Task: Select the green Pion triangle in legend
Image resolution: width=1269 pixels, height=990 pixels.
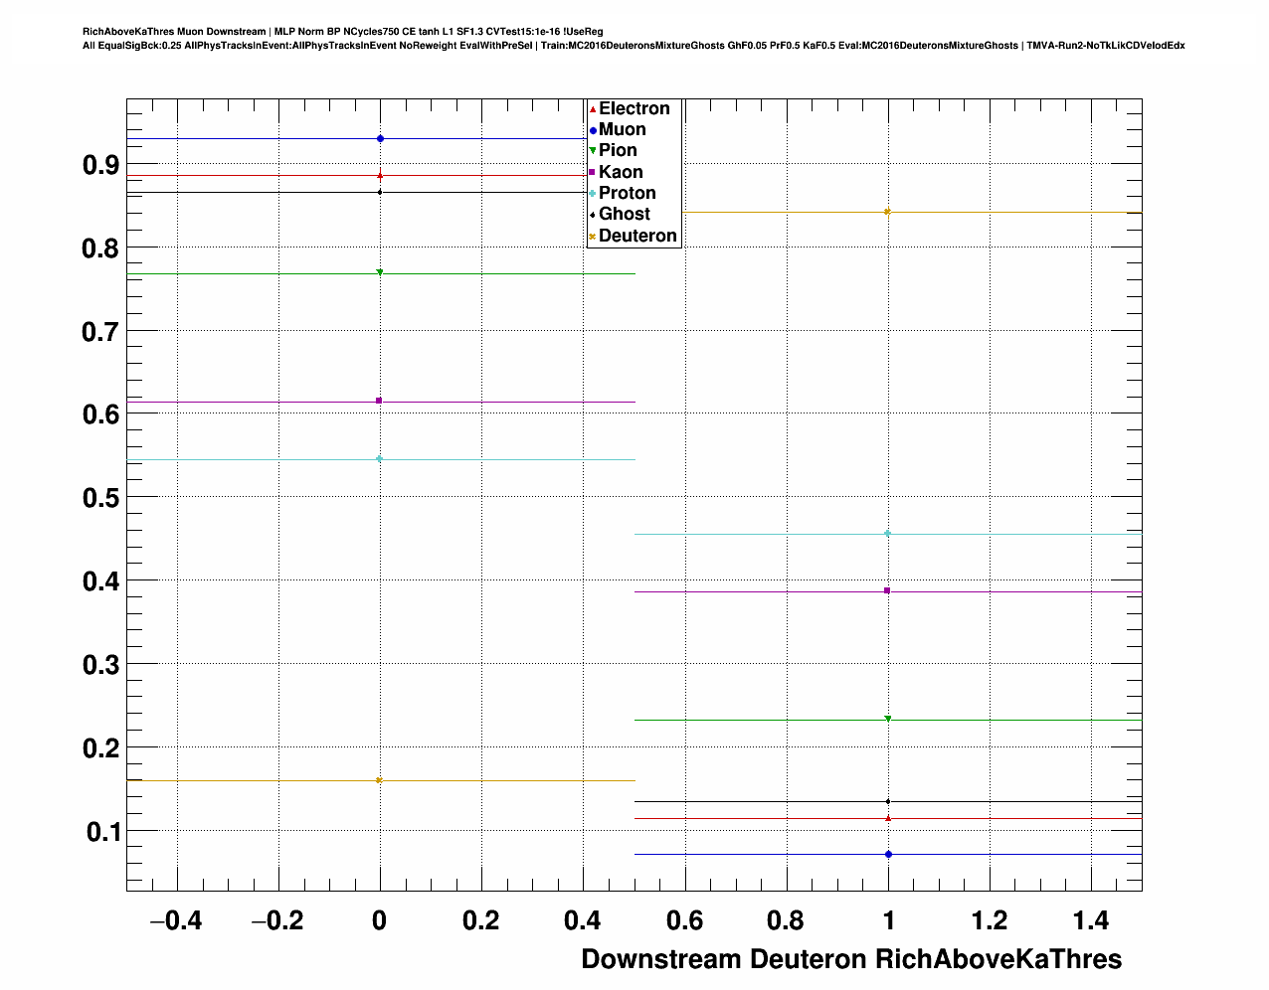Action: (x=593, y=151)
